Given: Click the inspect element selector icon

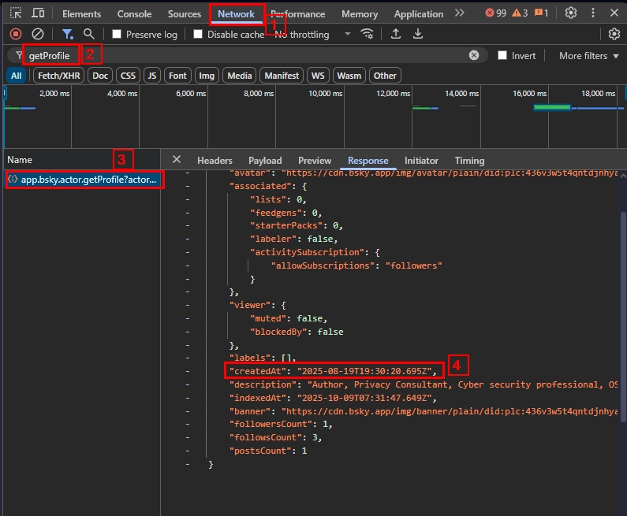Looking at the screenshot, I should (x=16, y=13).
